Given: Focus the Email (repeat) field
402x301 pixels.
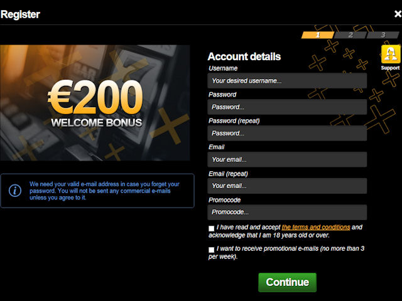Looking at the screenshot, I should [x=287, y=186].
